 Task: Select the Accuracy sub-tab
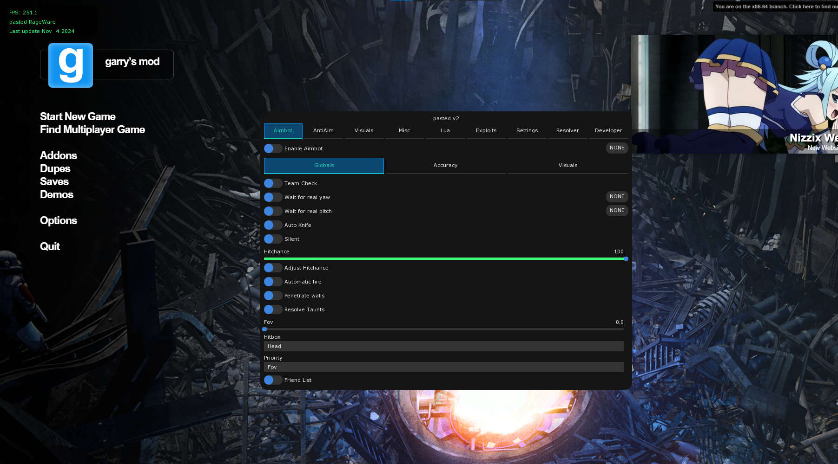(446, 166)
